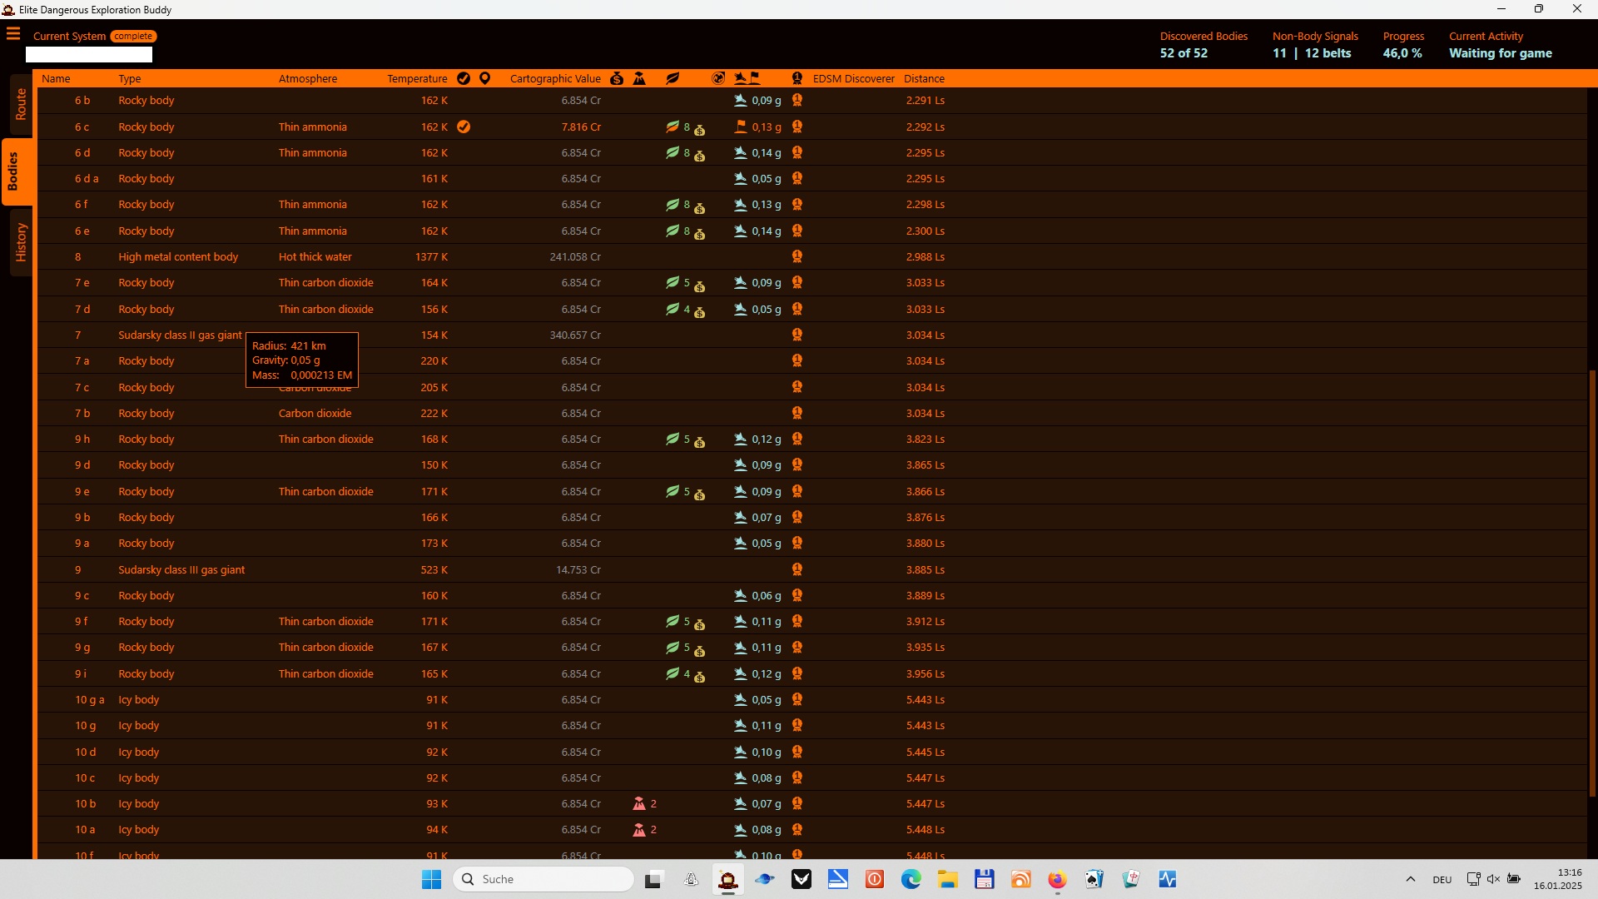Click the geological volcano icon on row 10 b

pos(639,803)
